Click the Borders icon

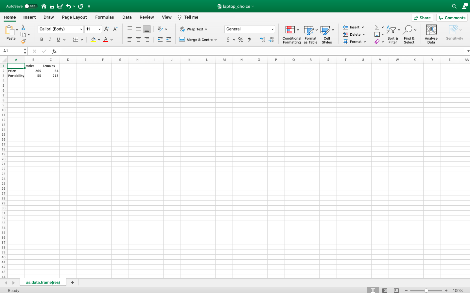[x=76, y=40]
